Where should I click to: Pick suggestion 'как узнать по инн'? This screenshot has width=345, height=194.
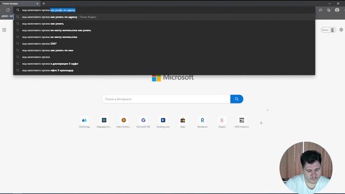[164, 50]
